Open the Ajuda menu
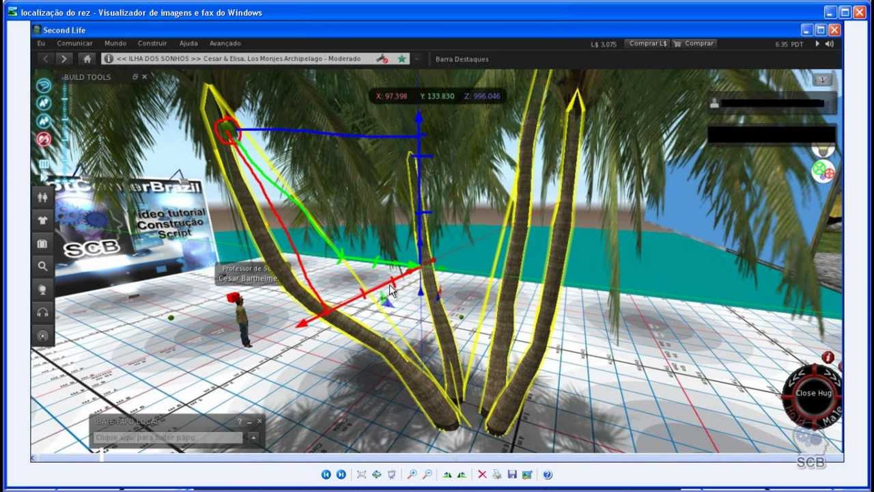 [x=188, y=44]
